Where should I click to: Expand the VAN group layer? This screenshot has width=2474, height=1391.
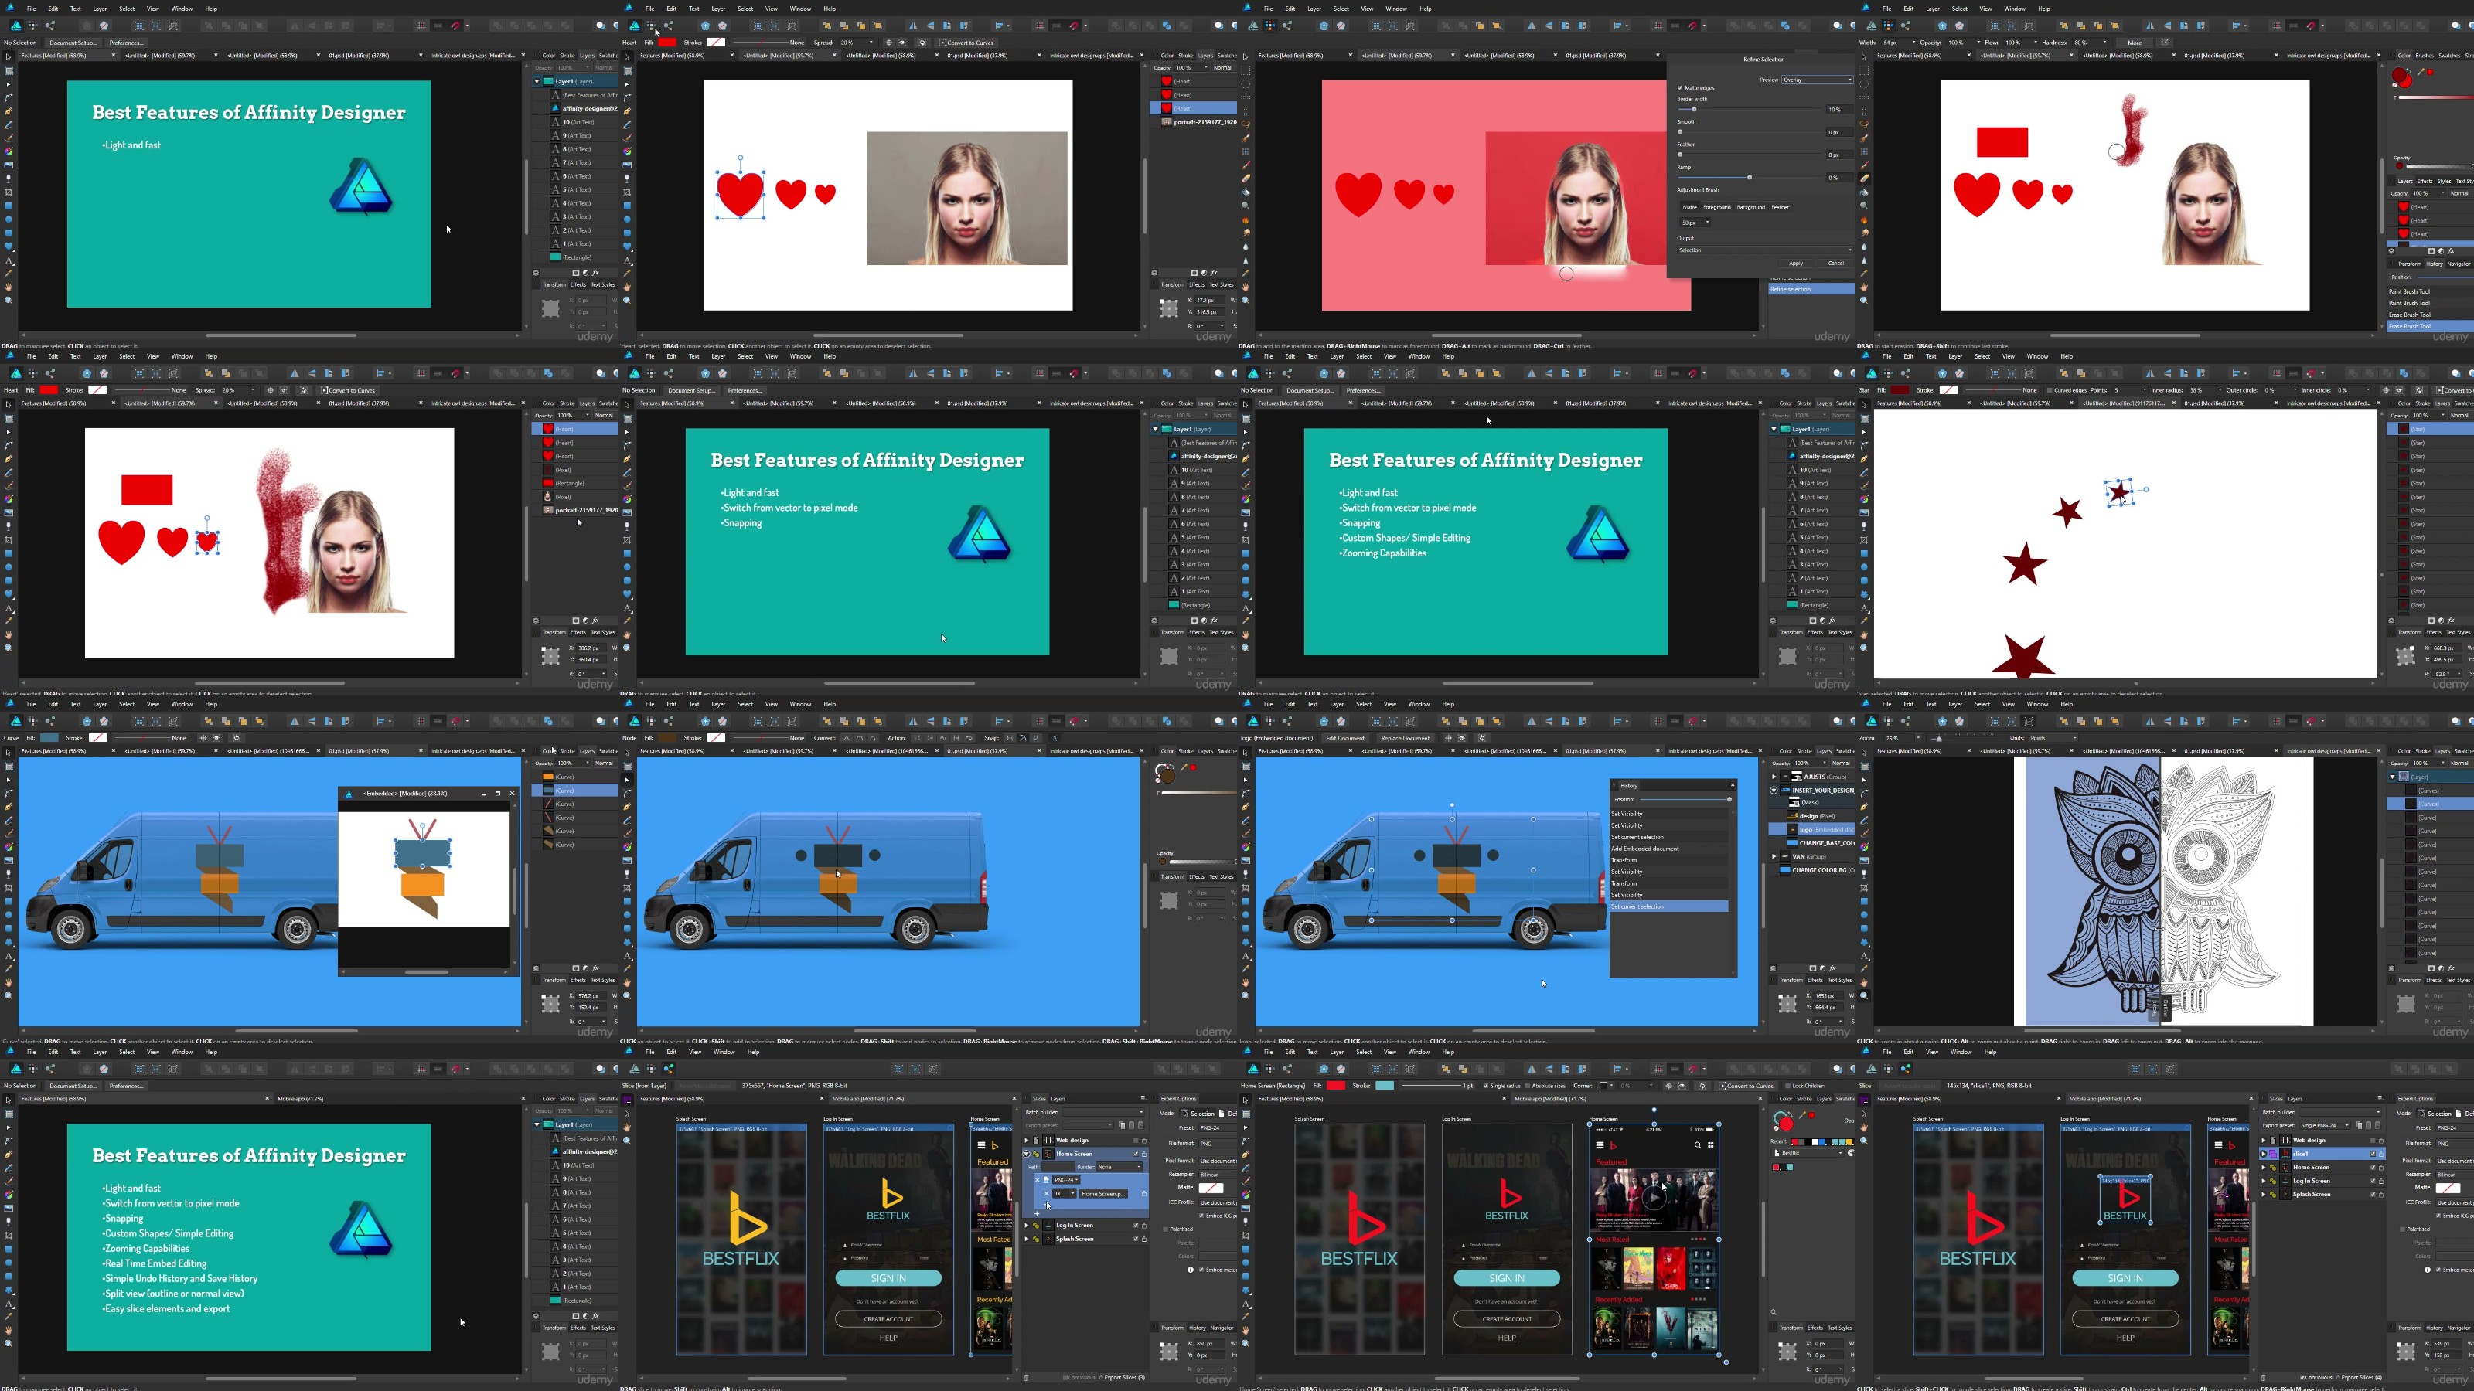coord(1774,856)
